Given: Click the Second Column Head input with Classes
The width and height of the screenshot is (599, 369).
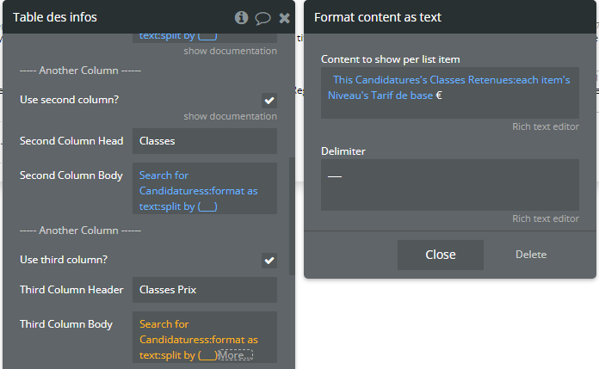Looking at the screenshot, I should click(204, 141).
